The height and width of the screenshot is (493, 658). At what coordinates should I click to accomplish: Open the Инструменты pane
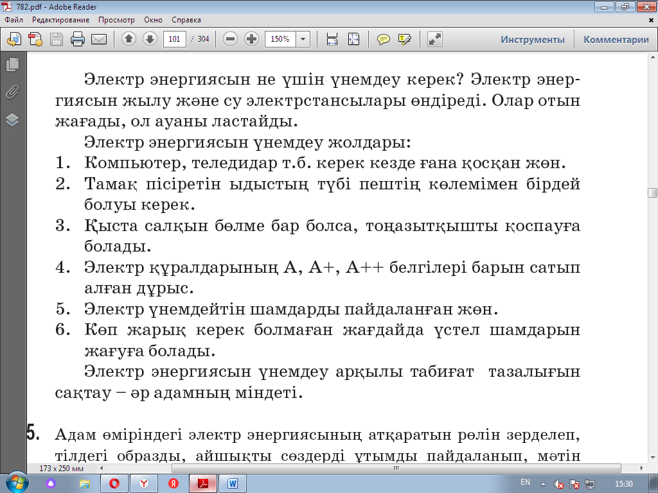[533, 39]
